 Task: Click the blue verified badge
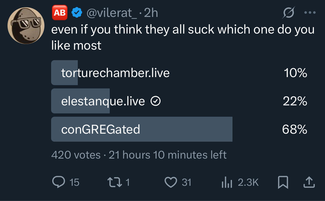(x=77, y=13)
